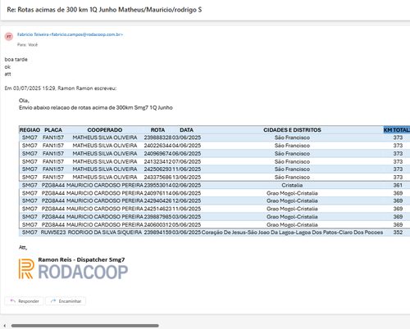
Task: Select the COOPERADO column header
Action: [105, 130]
